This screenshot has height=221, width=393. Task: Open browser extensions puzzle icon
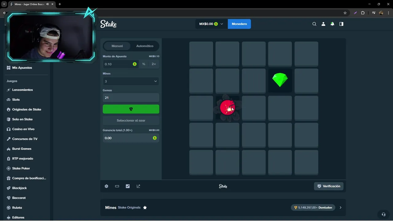(363, 13)
